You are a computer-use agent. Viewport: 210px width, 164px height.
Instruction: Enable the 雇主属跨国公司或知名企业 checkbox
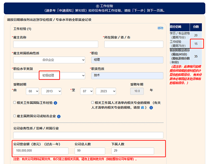point(14,116)
